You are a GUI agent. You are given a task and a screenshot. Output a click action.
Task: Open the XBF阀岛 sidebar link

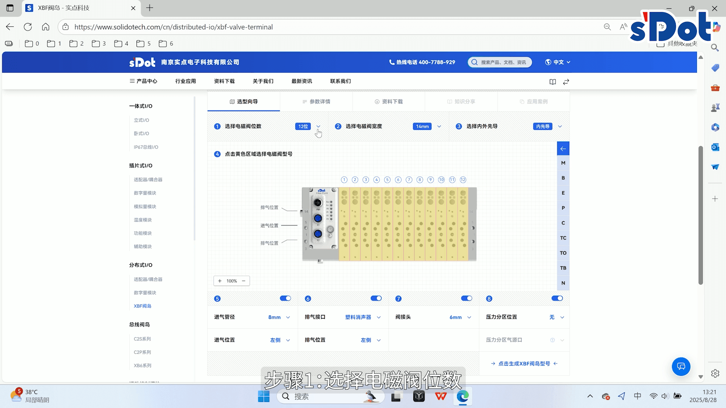143,306
